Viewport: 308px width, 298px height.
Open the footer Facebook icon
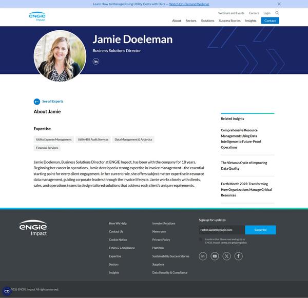coord(239,256)
